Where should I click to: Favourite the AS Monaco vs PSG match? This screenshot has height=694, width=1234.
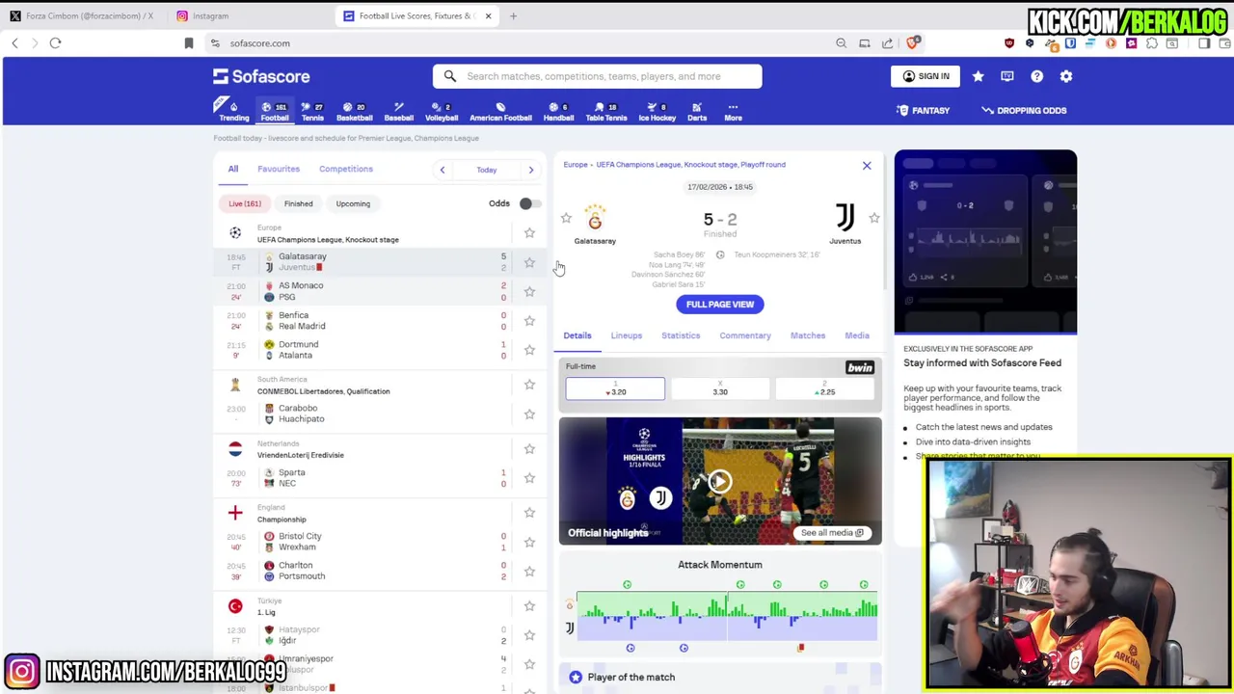click(x=529, y=291)
